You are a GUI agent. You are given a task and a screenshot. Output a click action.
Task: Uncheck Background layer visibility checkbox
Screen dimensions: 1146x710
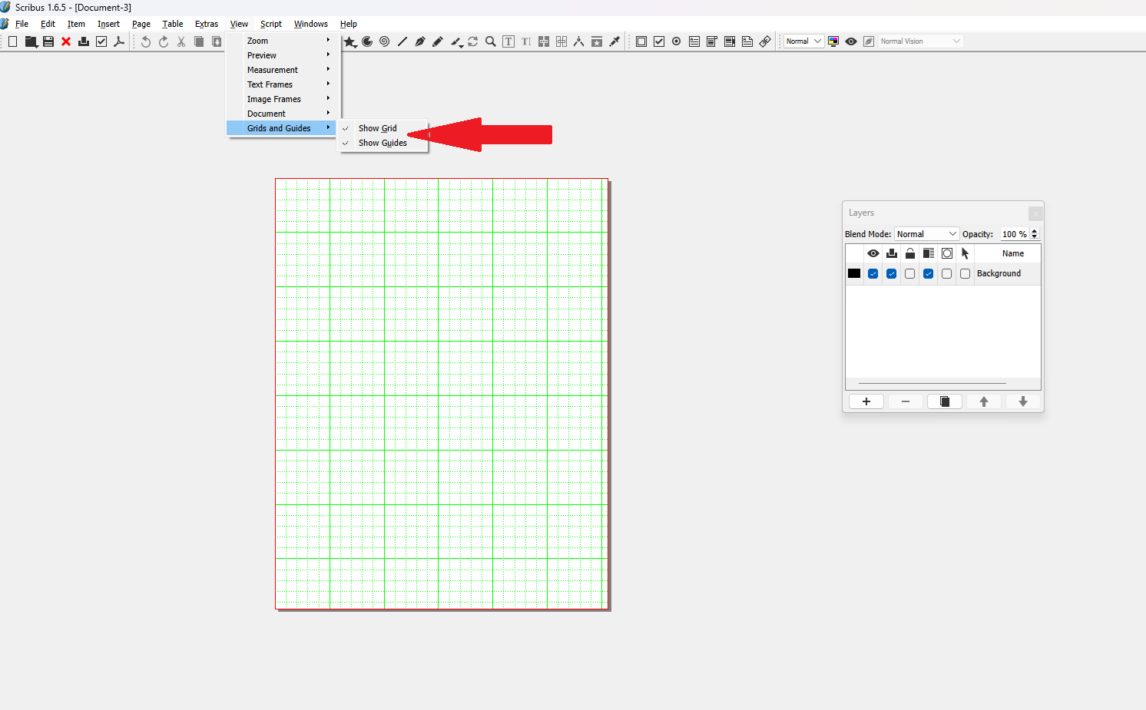pos(873,274)
